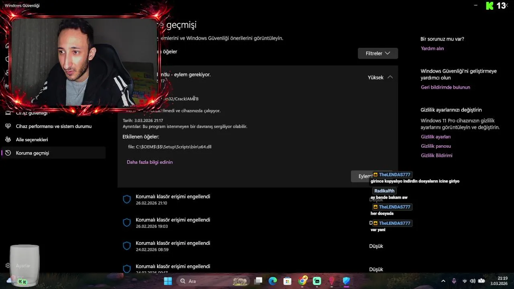Click the heart icon for Cihaz performansı

(8, 126)
